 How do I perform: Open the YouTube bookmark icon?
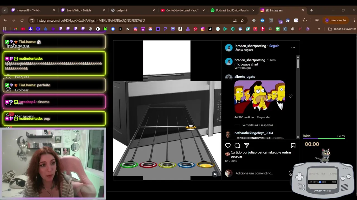click(x=23, y=29)
